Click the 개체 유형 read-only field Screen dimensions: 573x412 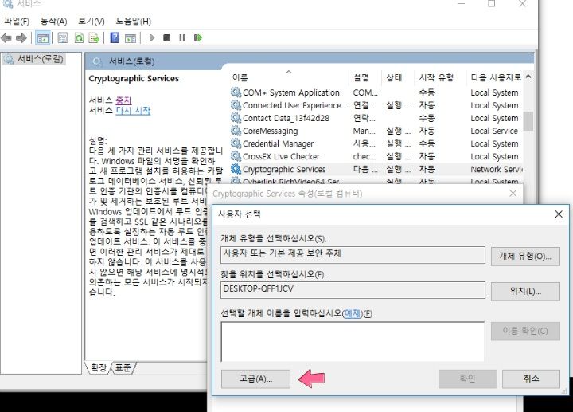point(353,255)
